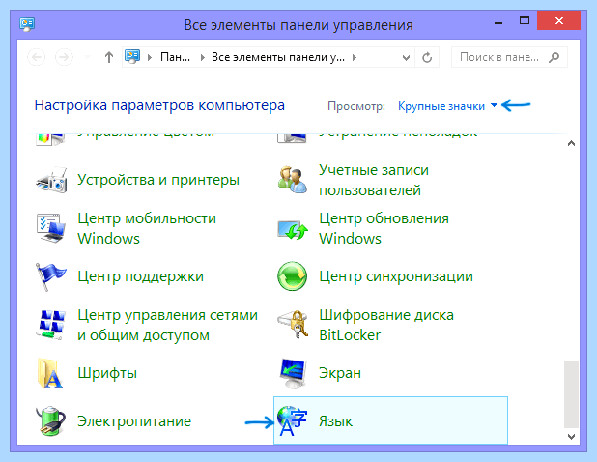This screenshot has width=597, height=462.
Task: Open Шифрование диска BitLocker link
Action: click(386, 325)
